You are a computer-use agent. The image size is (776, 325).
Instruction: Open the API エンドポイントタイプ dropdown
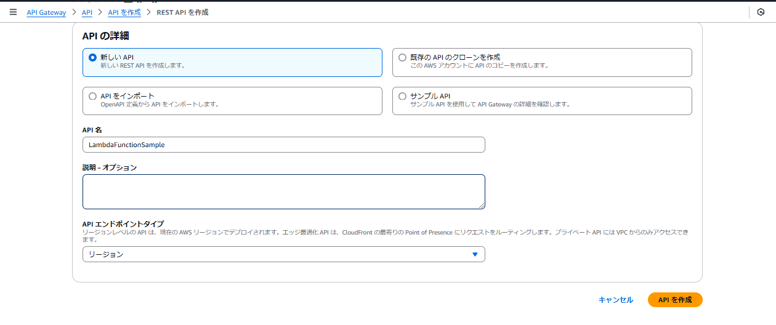pyautogui.click(x=283, y=254)
